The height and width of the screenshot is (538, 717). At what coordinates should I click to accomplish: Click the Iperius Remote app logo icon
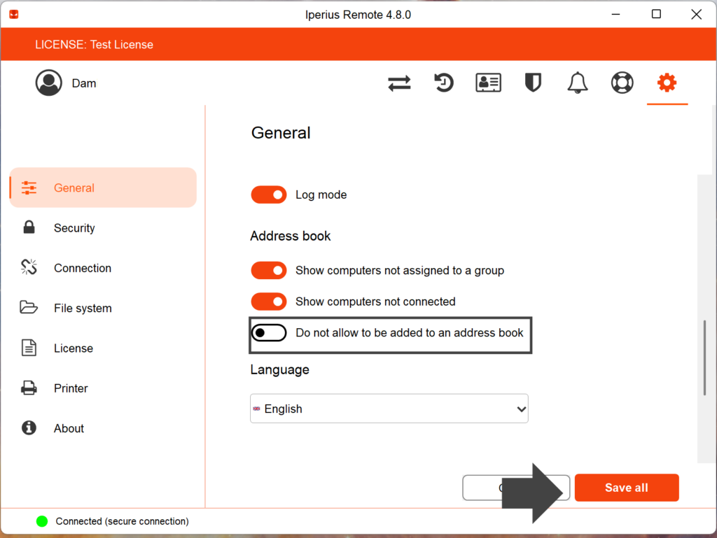point(14,15)
